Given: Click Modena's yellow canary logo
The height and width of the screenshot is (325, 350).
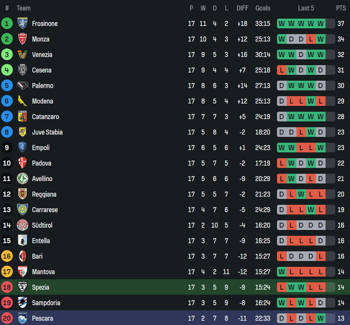Looking at the screenshot, I should pyautogui.click(x=22, y=101).
